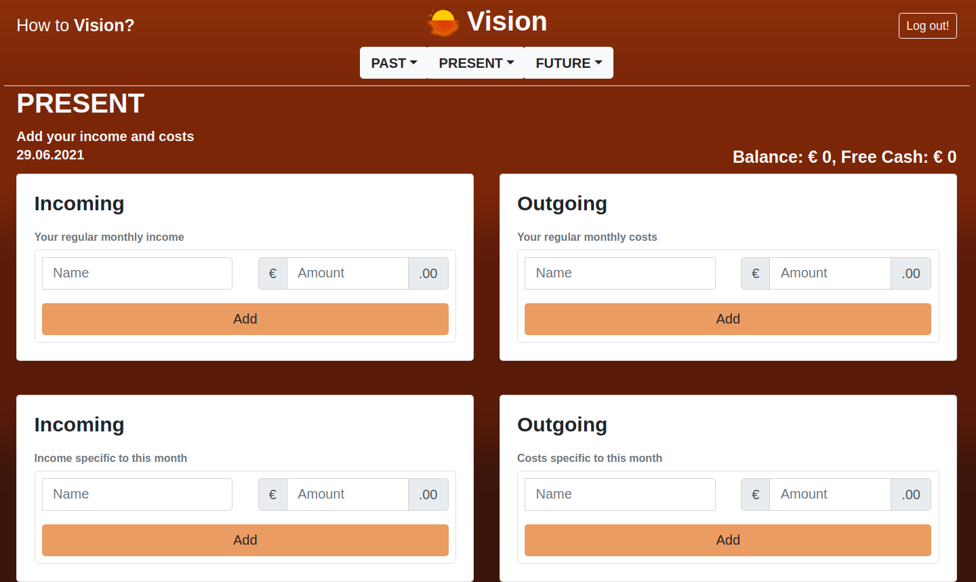Add the regular monthly income entry
The width and height of the screenshot is (976, 582).
coord(245,319)
